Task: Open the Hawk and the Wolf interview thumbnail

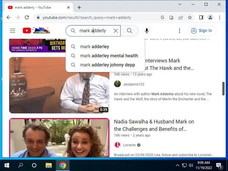Action: click(x=59, y=85)
